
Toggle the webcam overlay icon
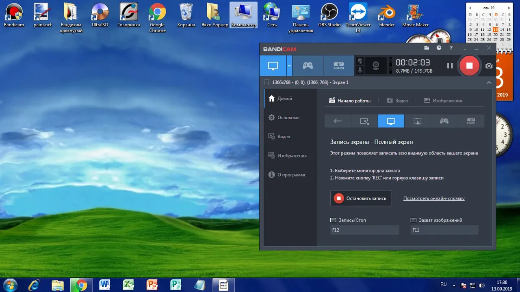(x=376, y=65)
